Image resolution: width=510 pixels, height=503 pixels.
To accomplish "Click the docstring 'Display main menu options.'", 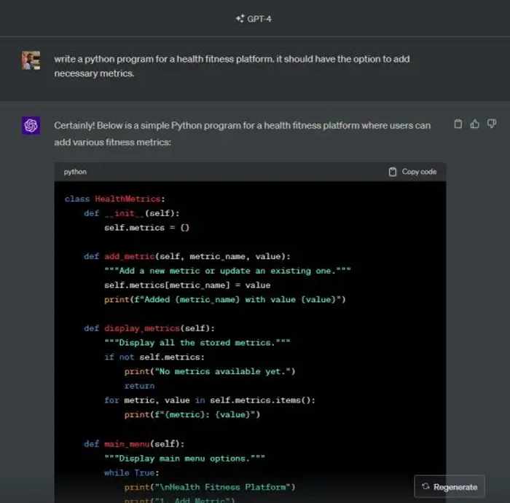I will (x=184, y=458).
